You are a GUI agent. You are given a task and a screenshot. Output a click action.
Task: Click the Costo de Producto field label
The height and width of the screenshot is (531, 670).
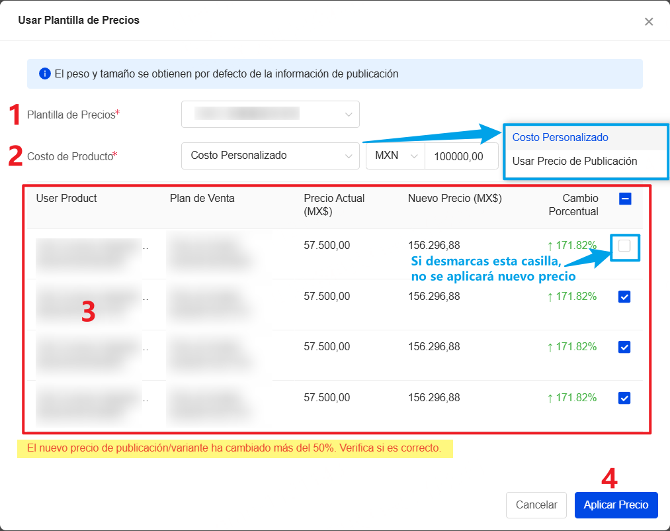click(72, 156)
